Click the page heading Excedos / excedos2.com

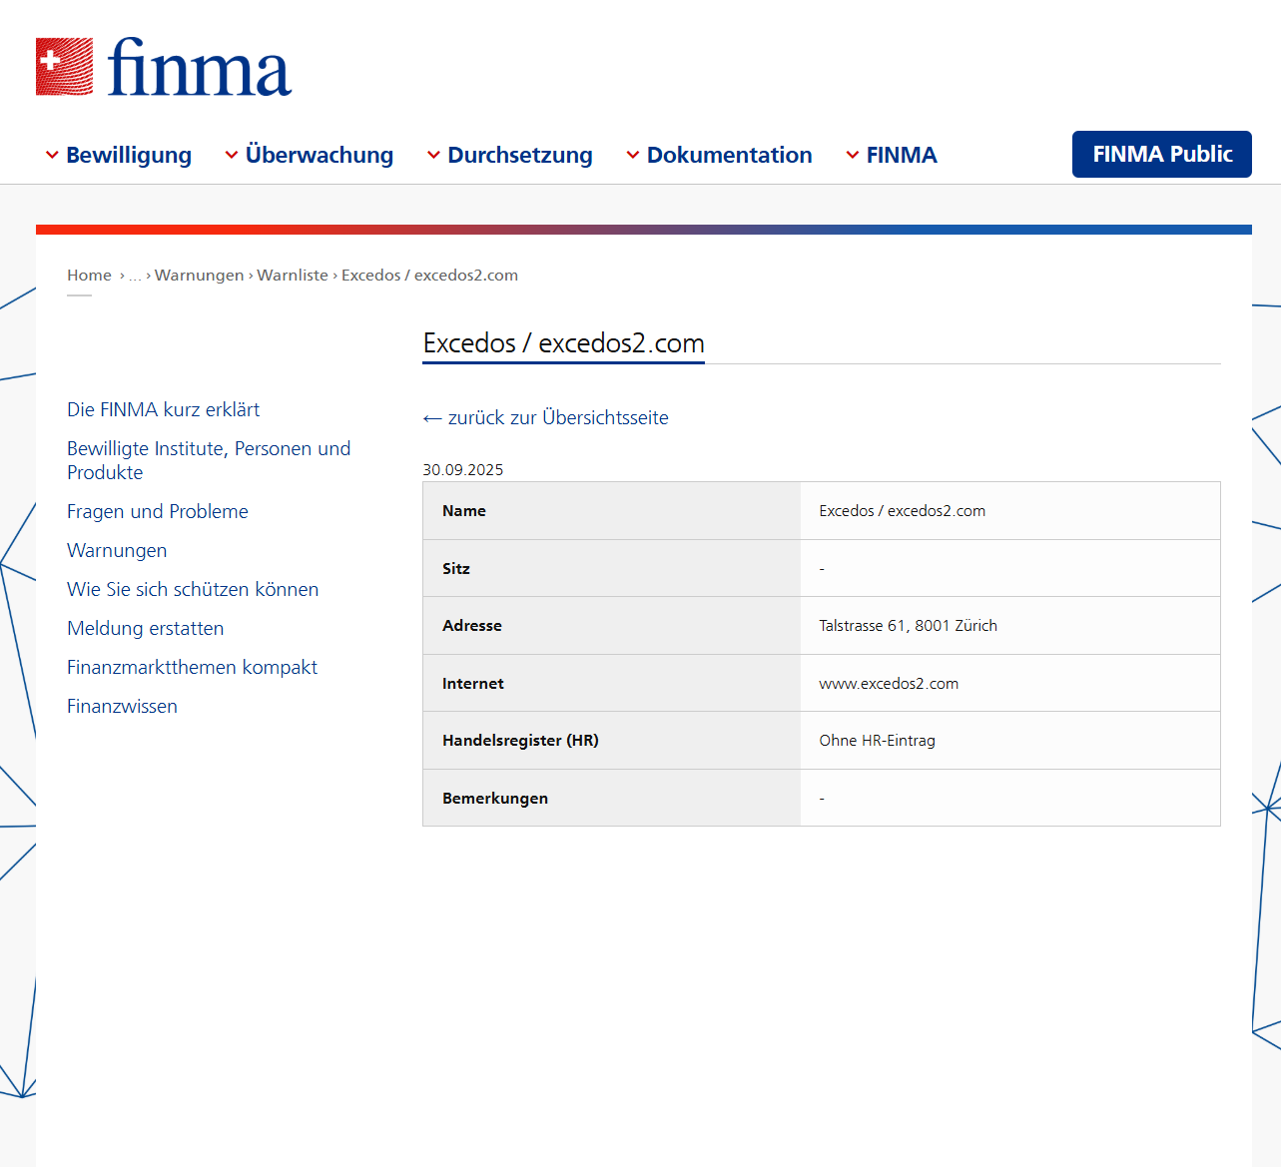click(x=564, y=343)
